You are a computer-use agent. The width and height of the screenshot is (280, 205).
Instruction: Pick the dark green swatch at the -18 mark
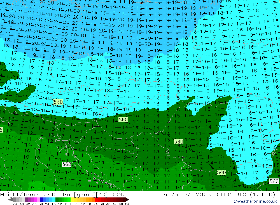[57, 200]
